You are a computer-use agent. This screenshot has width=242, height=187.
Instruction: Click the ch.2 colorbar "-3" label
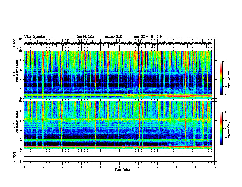226,112
